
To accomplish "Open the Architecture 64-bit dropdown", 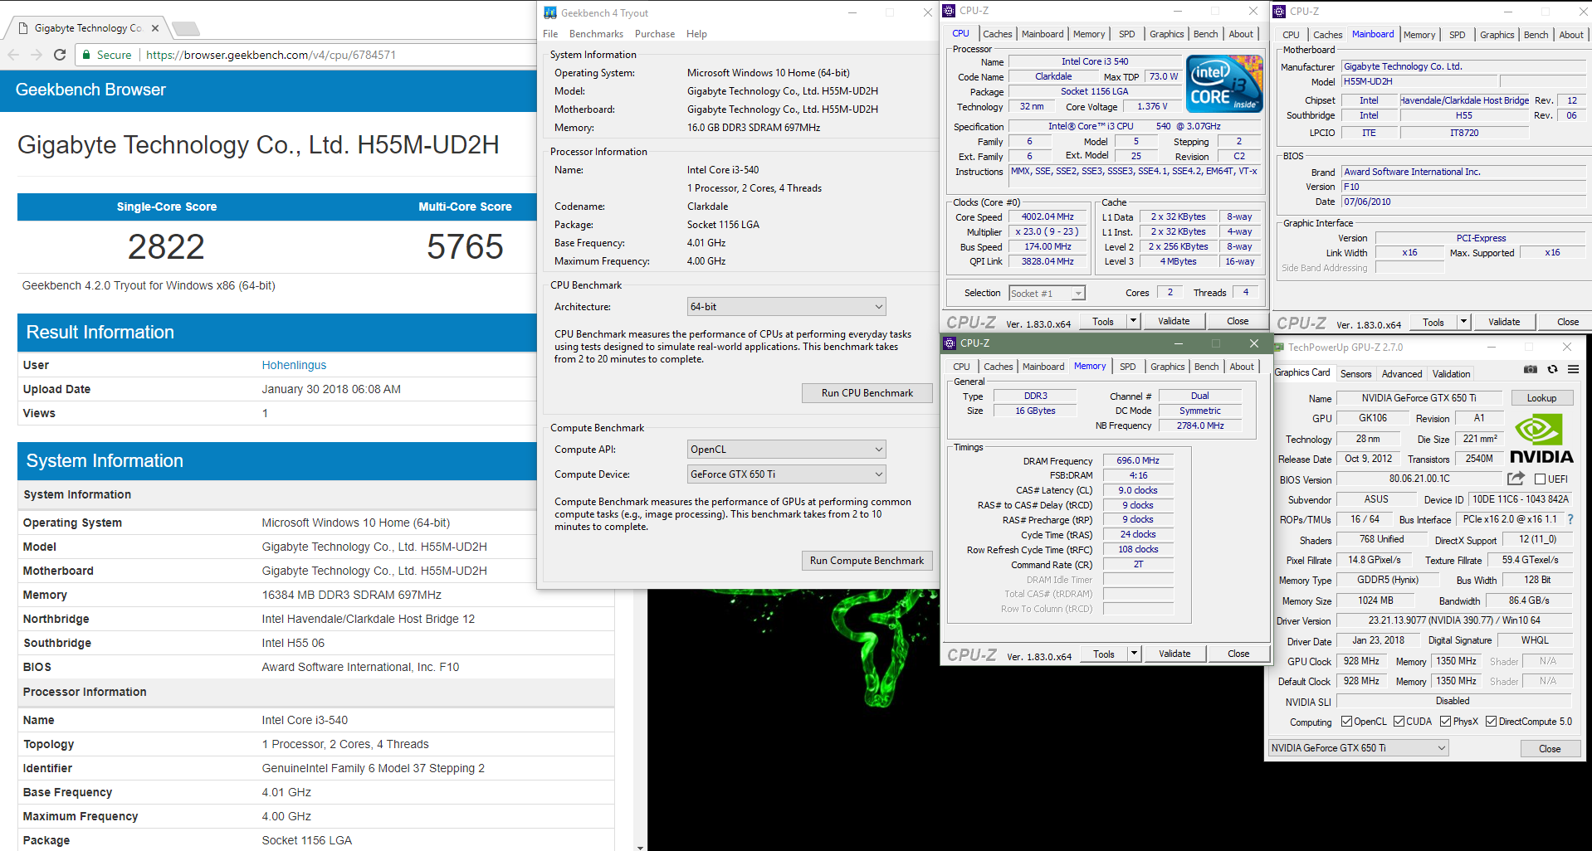I will pyautogui.click(x=786, y=307).
